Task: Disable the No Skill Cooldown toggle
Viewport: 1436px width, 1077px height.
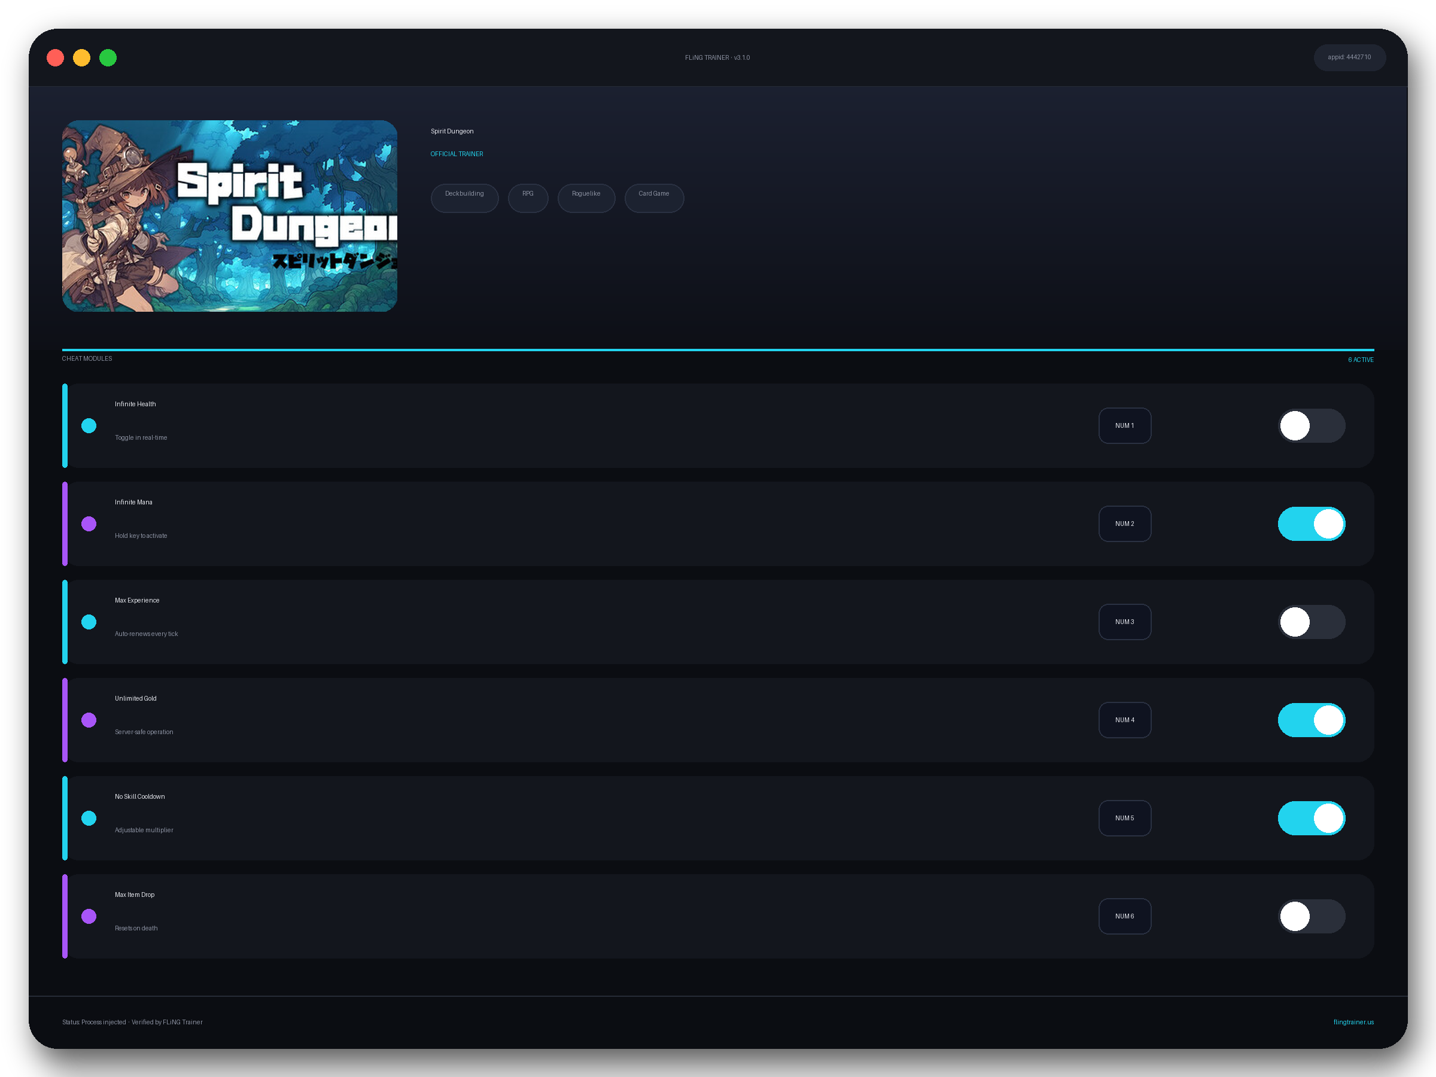Action: coord(1312,818)
